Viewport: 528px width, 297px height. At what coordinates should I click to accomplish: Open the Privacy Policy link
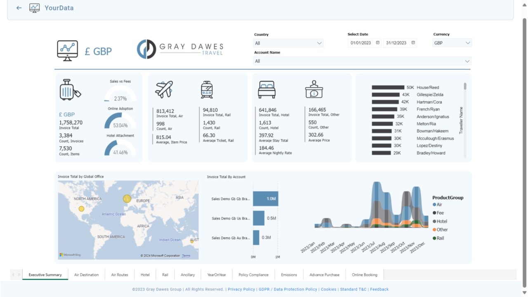[x=241, y=289]
